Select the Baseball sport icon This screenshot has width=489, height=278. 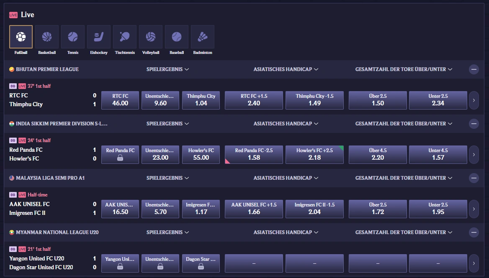(x=177, y=37)
